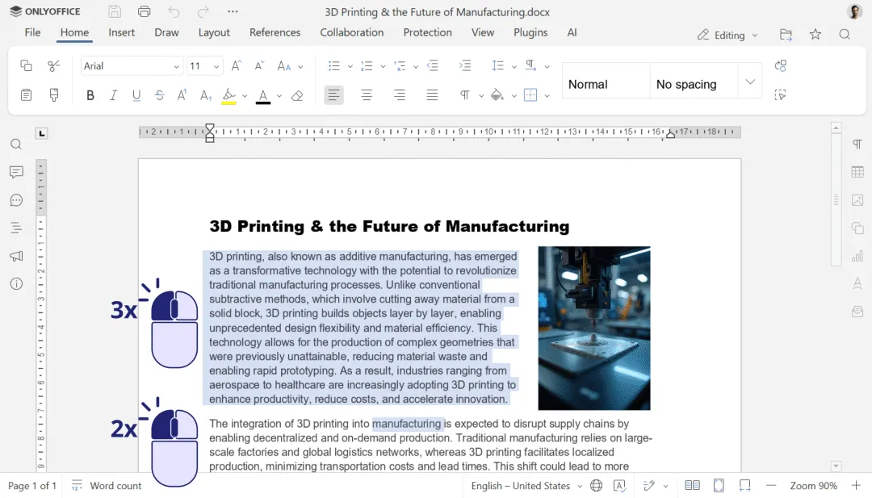Expand the Arial font name dropdown
The width and height of the screenshot is (872, 498).
(x=176, y=67)
